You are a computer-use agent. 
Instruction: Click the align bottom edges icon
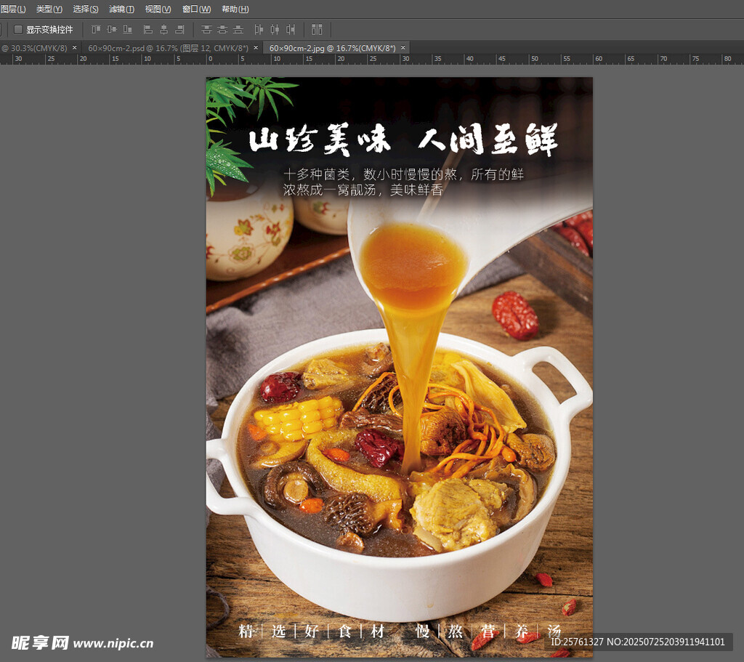click(x=128, y=30)
